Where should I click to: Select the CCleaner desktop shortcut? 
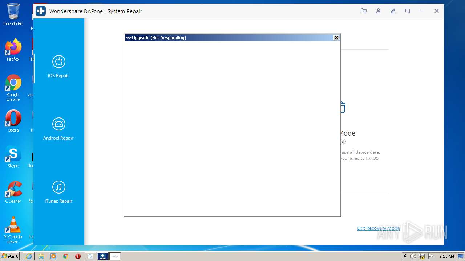13,192
